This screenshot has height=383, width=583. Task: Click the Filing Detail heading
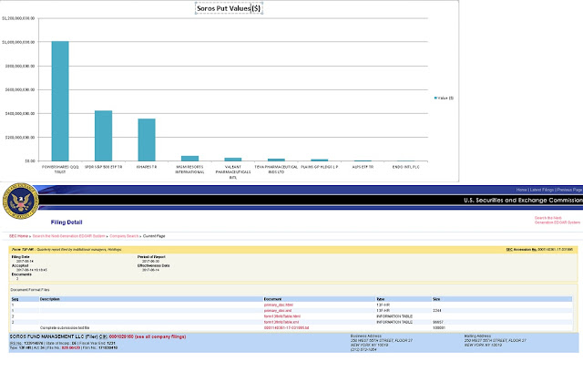66,223
